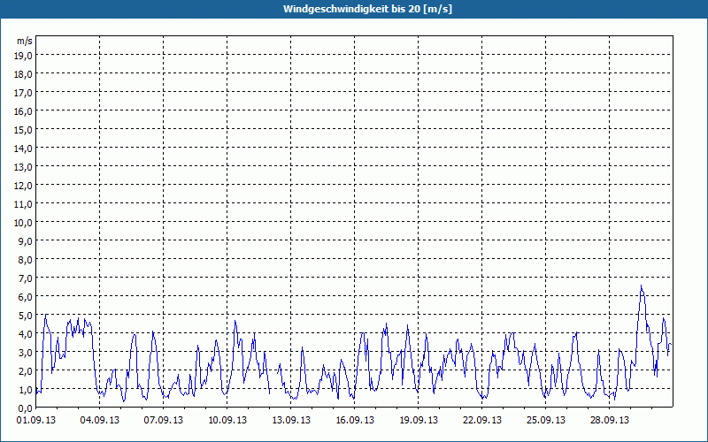Select the 25.09.13 date label
The width and height of the screenshot is (708, 442).
coord(545,421)
